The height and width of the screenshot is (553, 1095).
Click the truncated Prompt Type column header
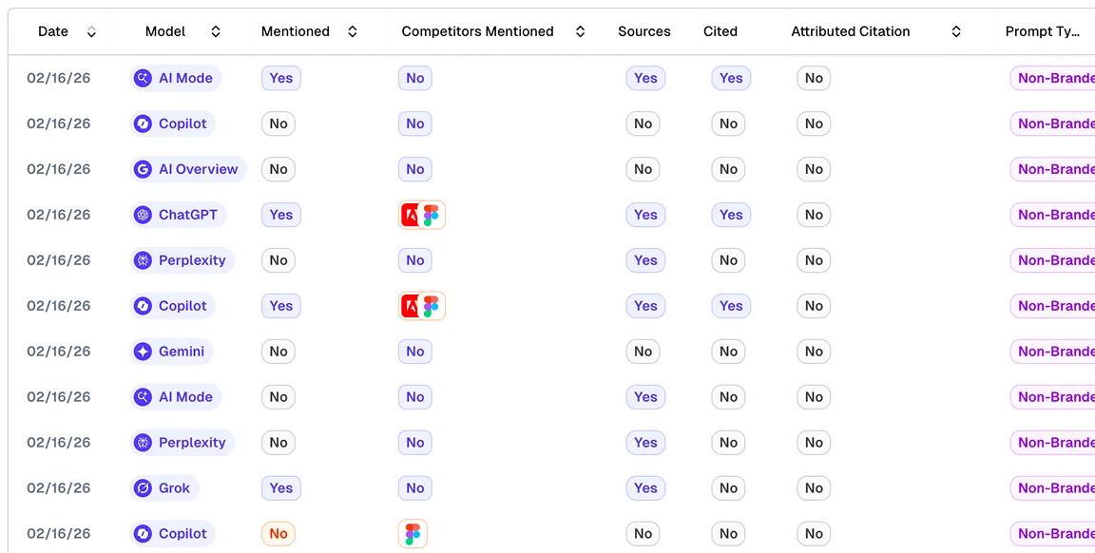point(1042,31)
